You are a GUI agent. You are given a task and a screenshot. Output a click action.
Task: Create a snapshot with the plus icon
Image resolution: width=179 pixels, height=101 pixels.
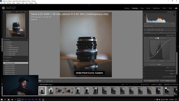[x=27, y=57]
